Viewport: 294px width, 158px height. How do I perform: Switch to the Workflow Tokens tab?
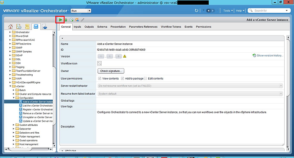171,27
